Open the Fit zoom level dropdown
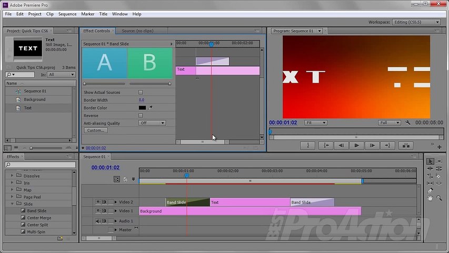The image size is (449, 253). [x=315, y=123]
